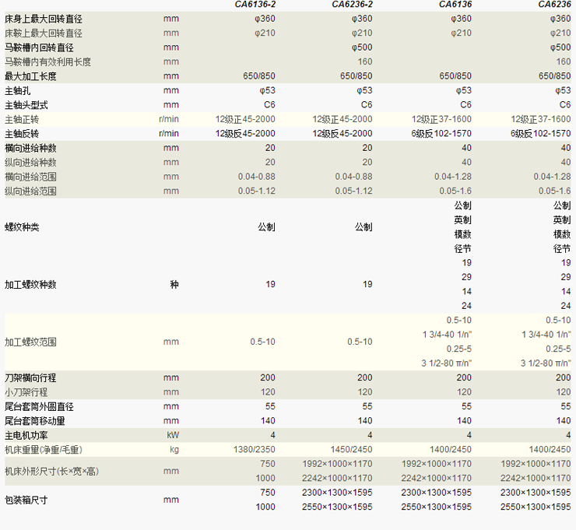
Task: Click the r/min unit in 主轴正转 row
Action: pos(169,119)
